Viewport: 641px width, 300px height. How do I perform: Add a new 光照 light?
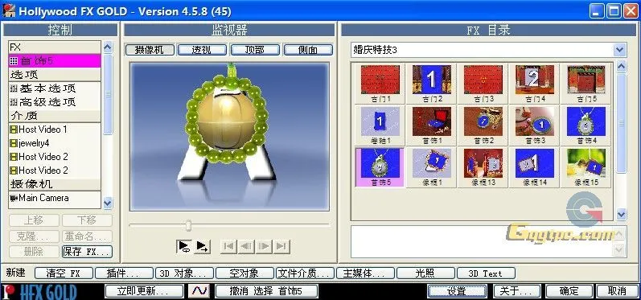pyautogui.click(x=425, y=273)
